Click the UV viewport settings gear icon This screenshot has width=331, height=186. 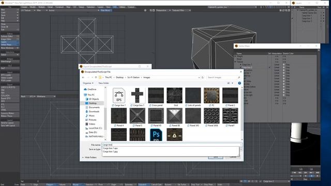click(x=145, y=10)
